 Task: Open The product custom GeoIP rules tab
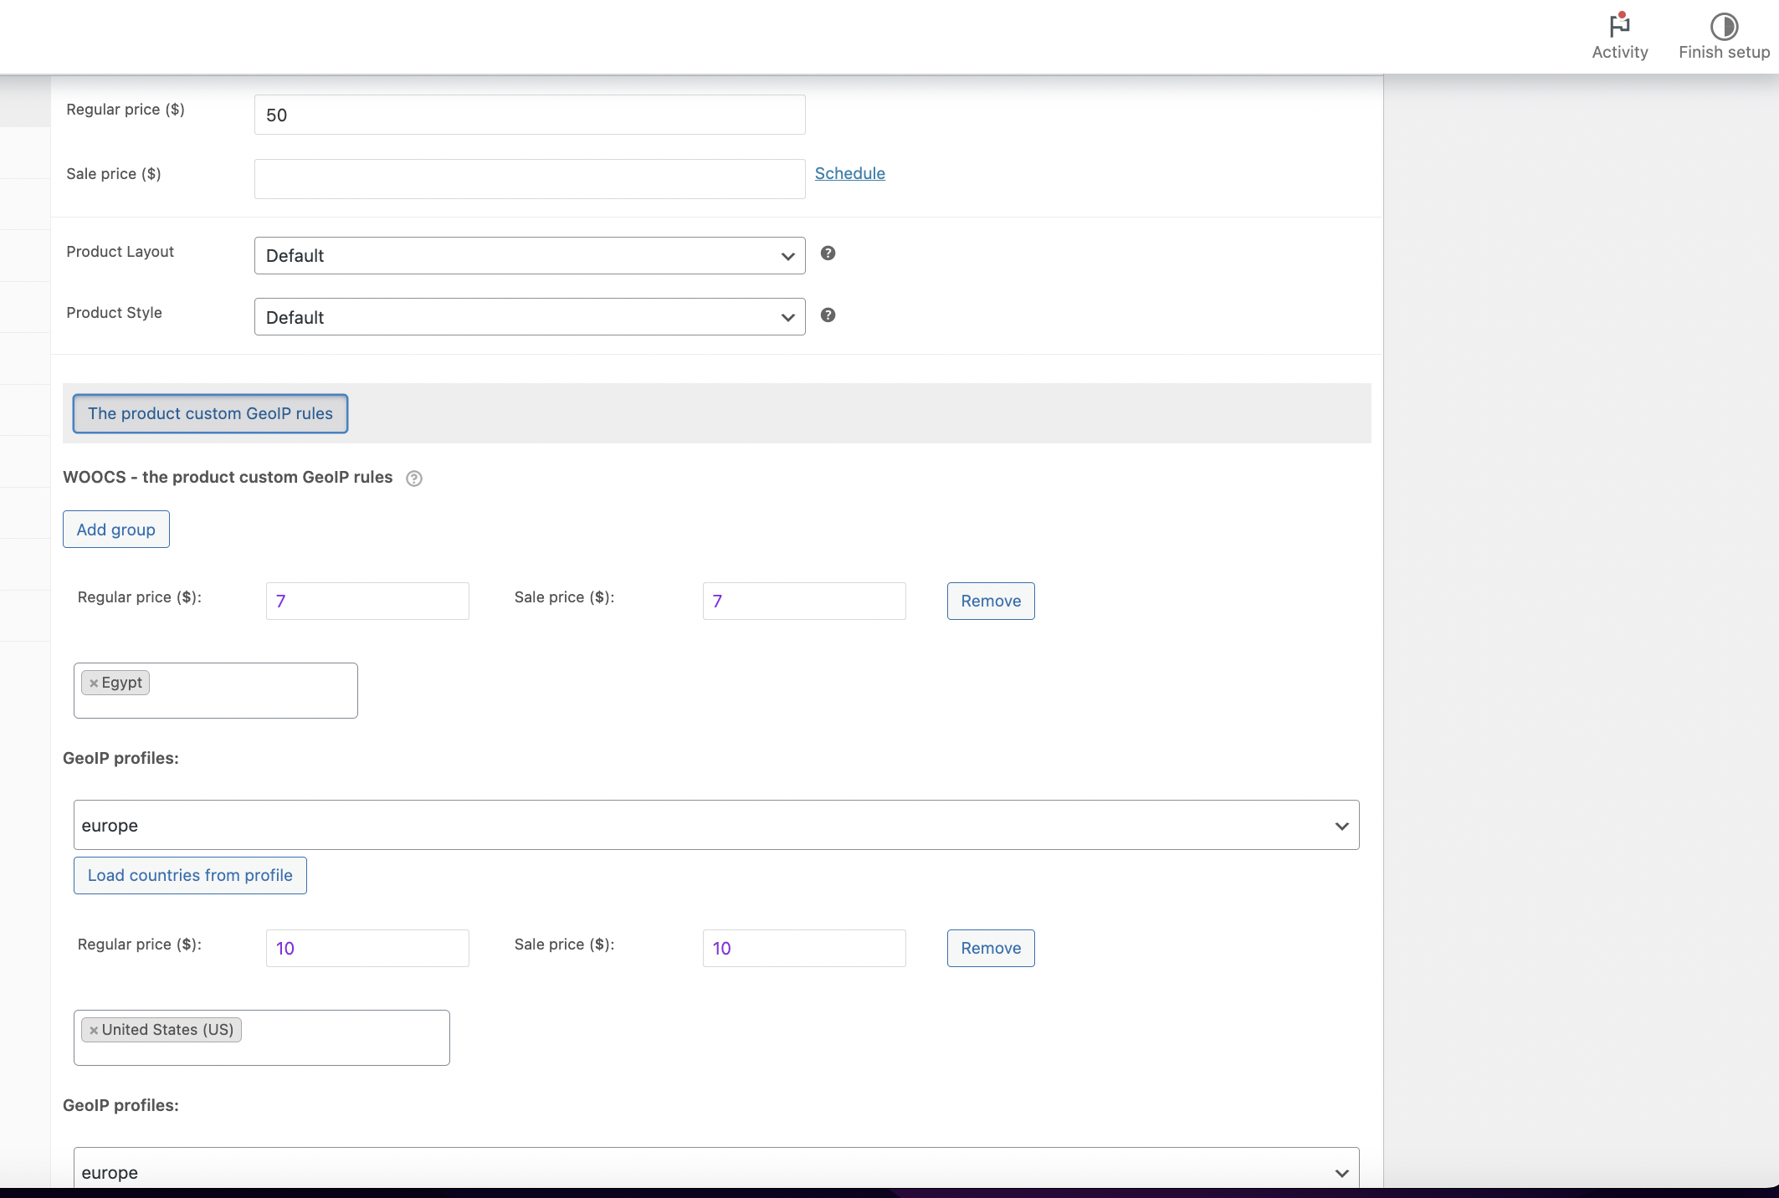point(210,413)
